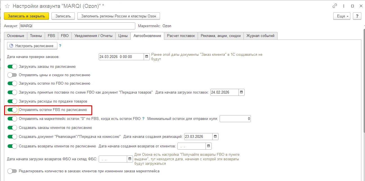
Task: Open calendar for FBO supplies start date
Action: tap(242, 92)
